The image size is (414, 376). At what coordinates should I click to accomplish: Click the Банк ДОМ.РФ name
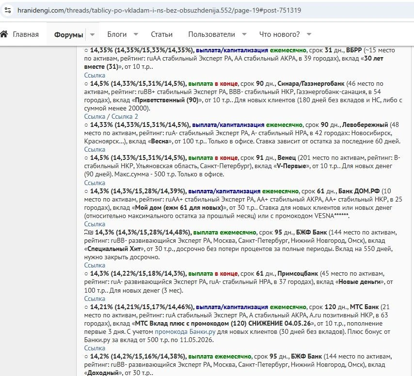(x=359, y=191)
